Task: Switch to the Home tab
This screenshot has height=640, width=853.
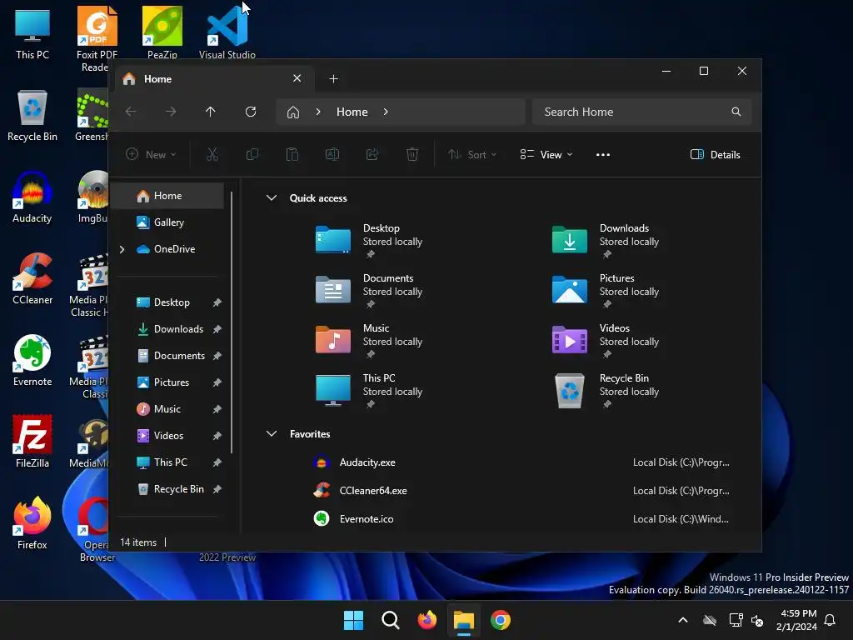Action: (x=212, y=79)
